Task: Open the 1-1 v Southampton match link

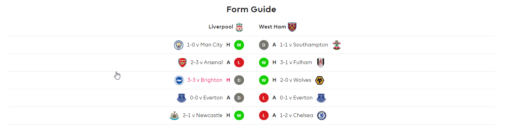Action: pos(304,45)
